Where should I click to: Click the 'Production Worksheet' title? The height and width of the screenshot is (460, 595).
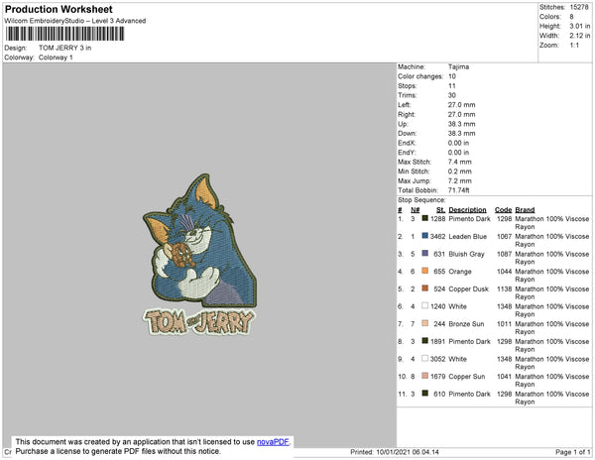click(59, 9)
